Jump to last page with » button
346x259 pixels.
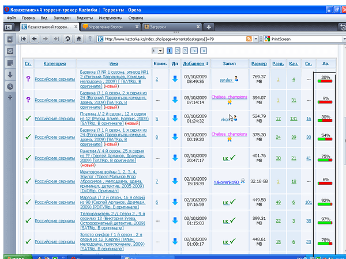tap(204, 51)
